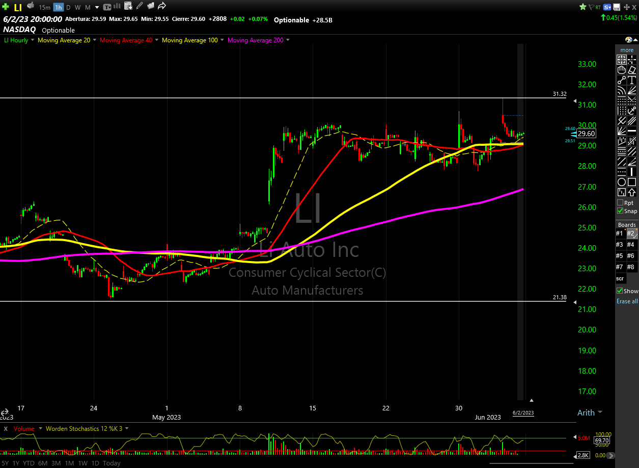Set chart range to YTD
Viewport: 639px width, 468px height.
(29, 463)
